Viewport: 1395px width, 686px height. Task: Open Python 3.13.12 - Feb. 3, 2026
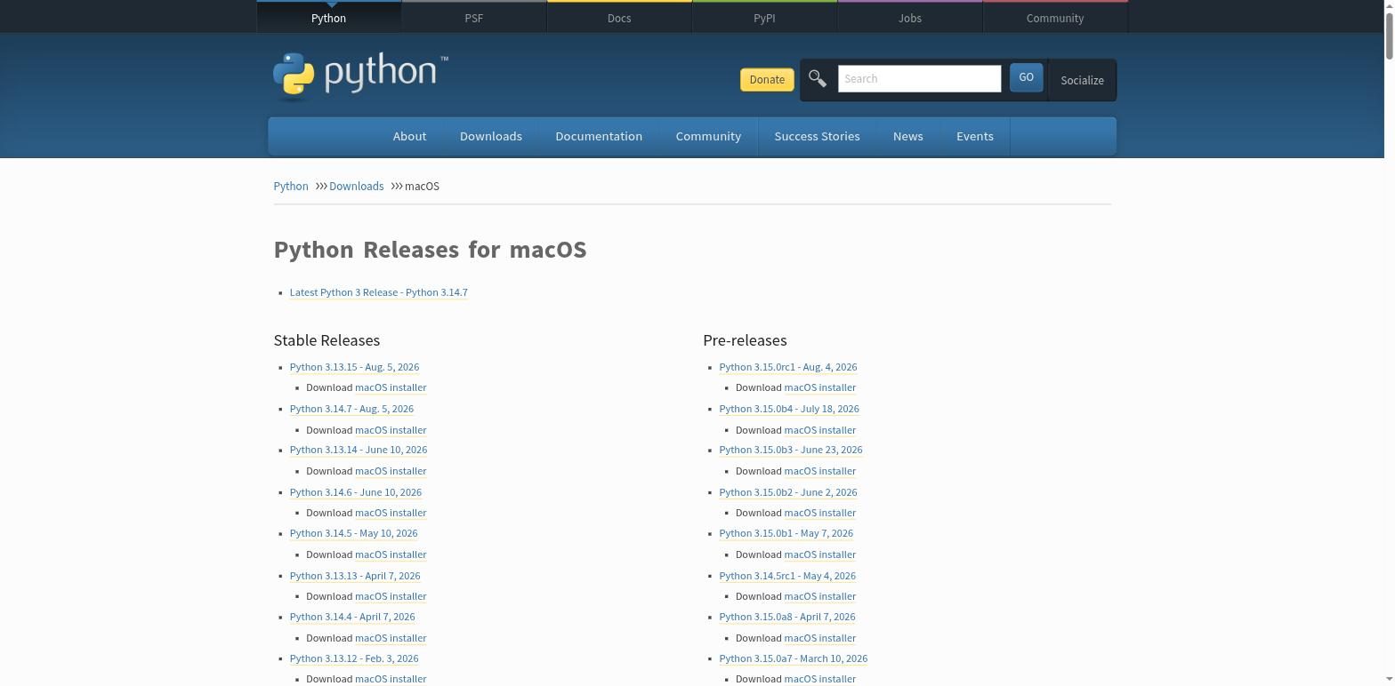tap(354, 658)
